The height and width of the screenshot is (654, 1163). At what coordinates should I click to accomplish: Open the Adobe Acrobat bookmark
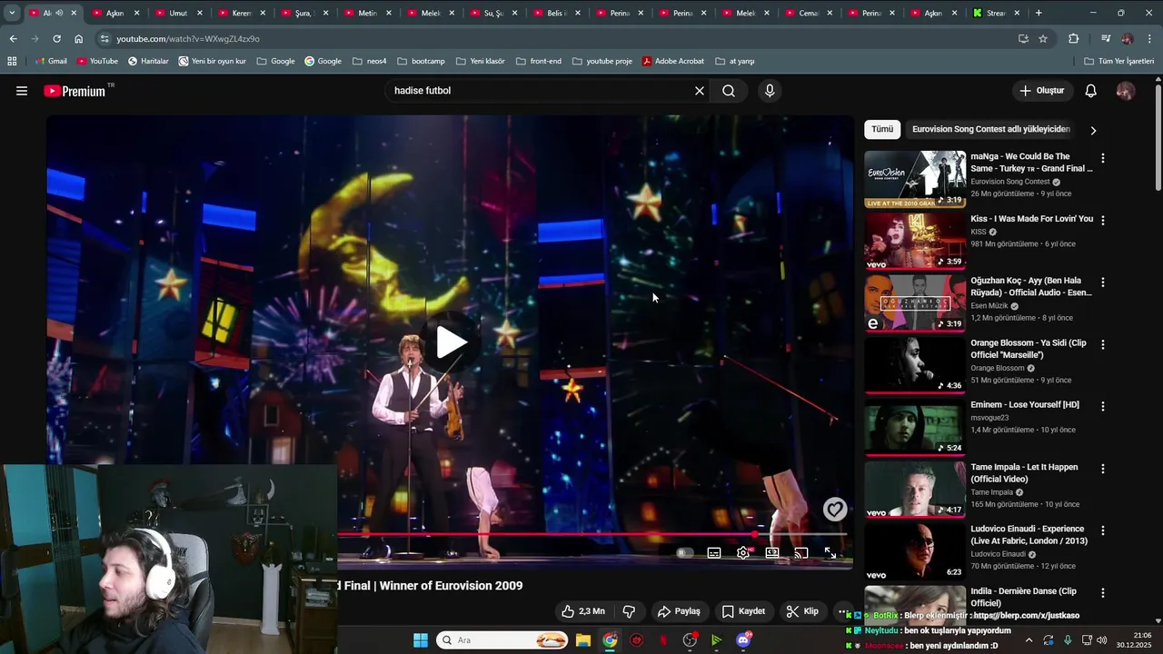pyautogui.click(x=673, y=61)
